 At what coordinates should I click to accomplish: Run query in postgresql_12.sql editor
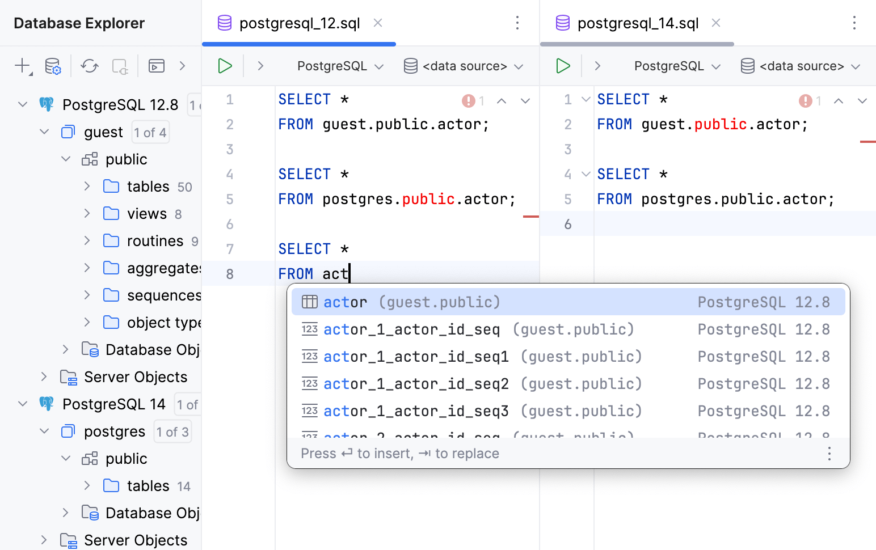click(x=225, y=66)
